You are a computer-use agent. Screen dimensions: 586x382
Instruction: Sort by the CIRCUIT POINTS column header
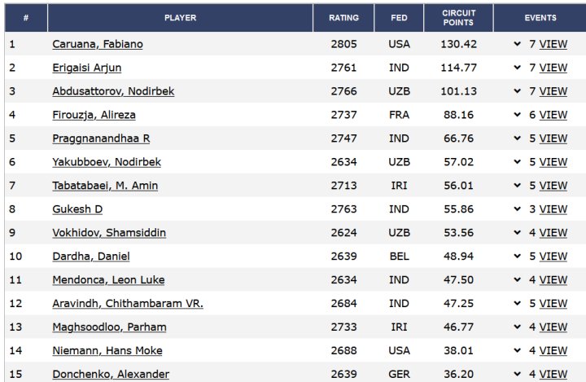coord(458,18)
